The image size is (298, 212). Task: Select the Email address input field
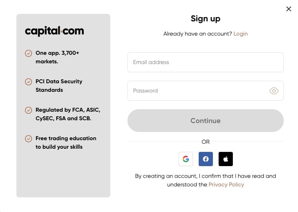[205, 62]
